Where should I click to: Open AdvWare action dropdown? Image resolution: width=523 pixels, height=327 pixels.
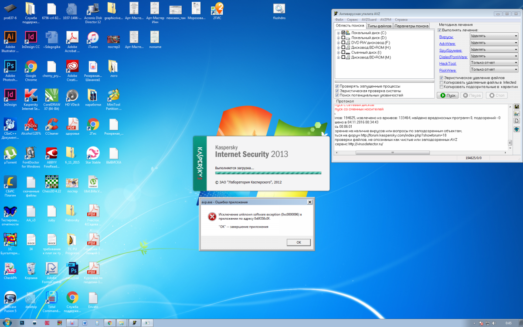click(494, 43)
